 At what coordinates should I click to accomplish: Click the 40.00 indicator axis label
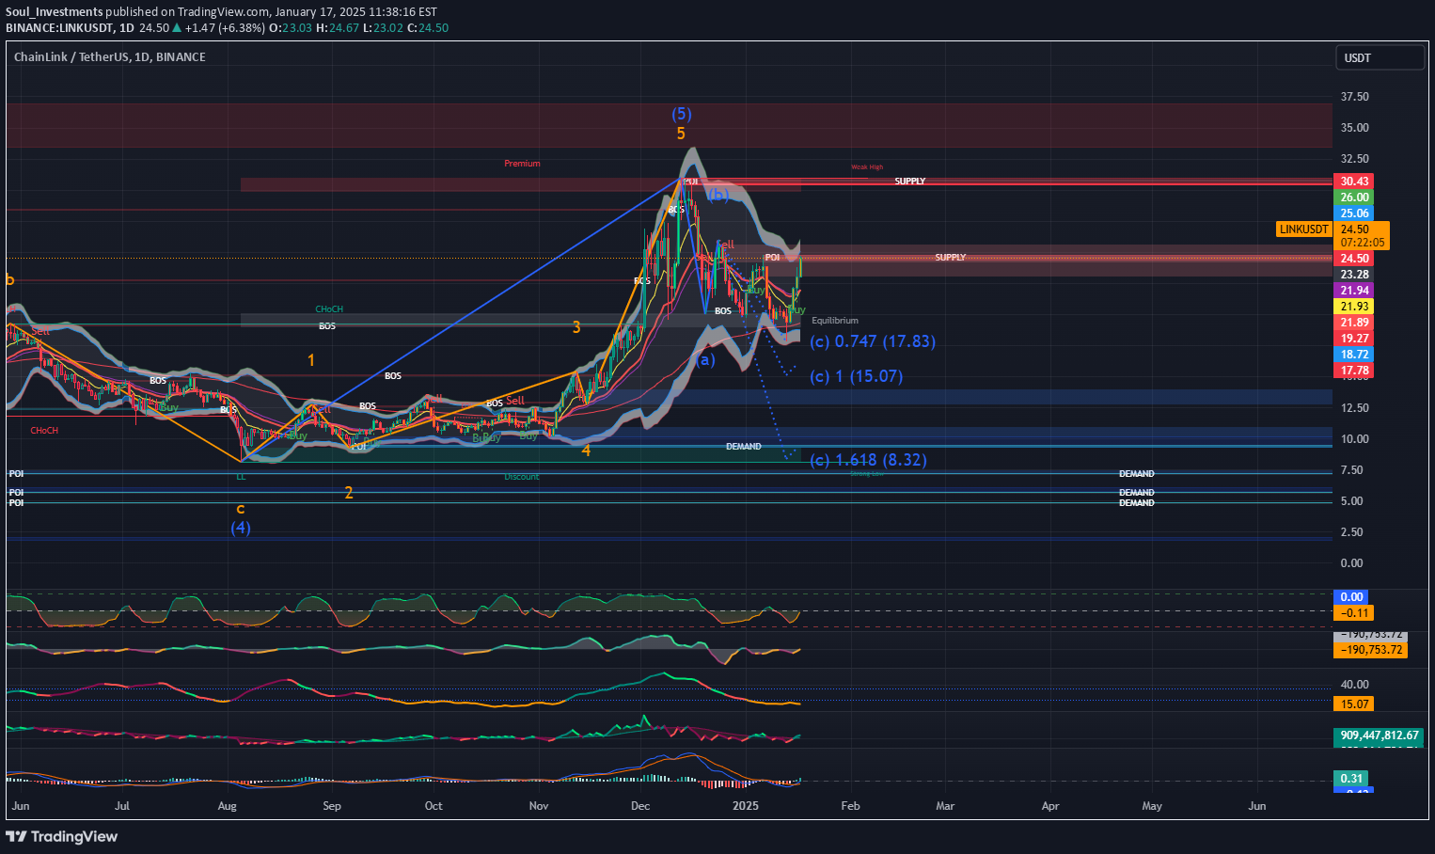pyautogui.click(x=1354, y=685)
